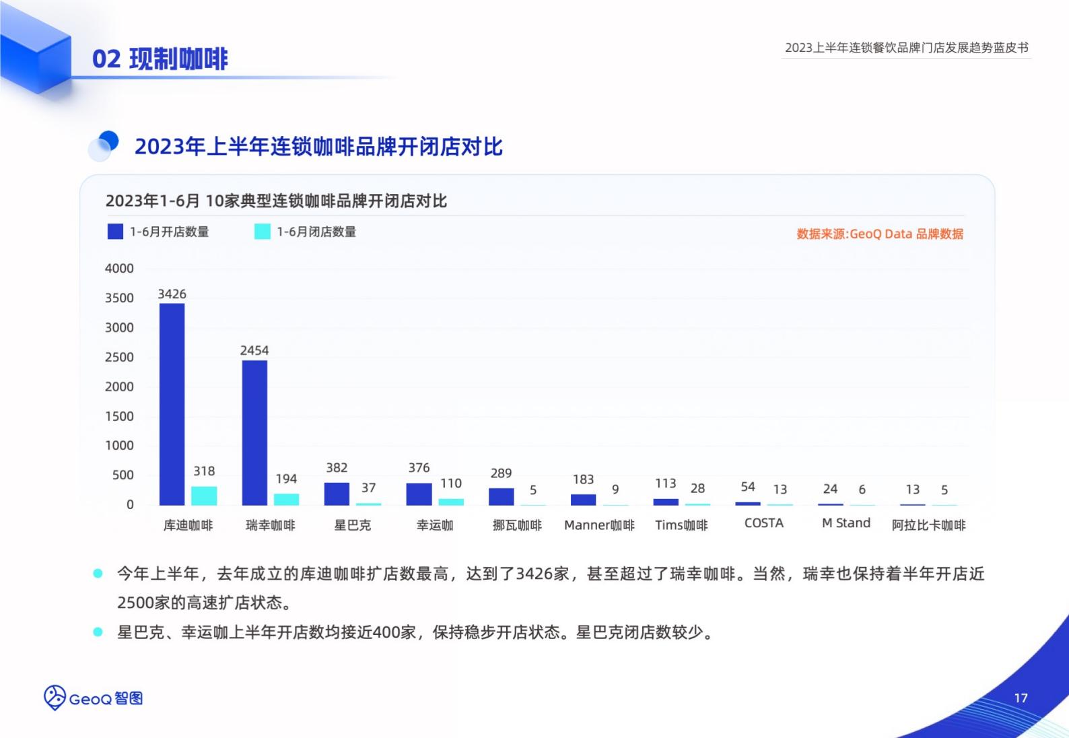Click the 库迪咖啡 closing bar labeled 318

click(x=204, y=496)
